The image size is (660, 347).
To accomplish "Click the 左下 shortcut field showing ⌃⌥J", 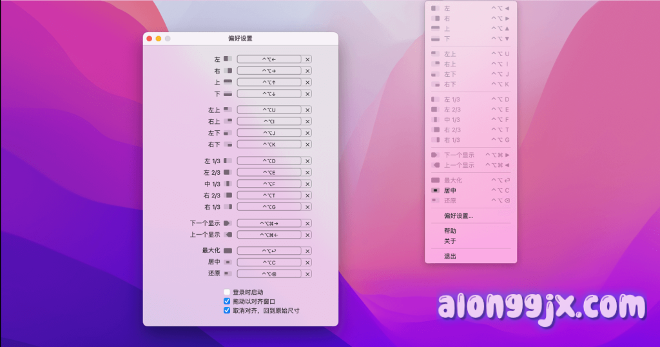I will point(269,133).
